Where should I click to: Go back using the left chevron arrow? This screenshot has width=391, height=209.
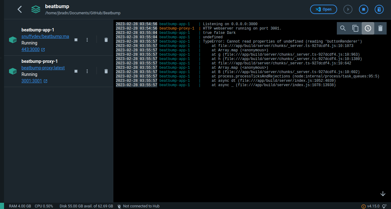20,9
